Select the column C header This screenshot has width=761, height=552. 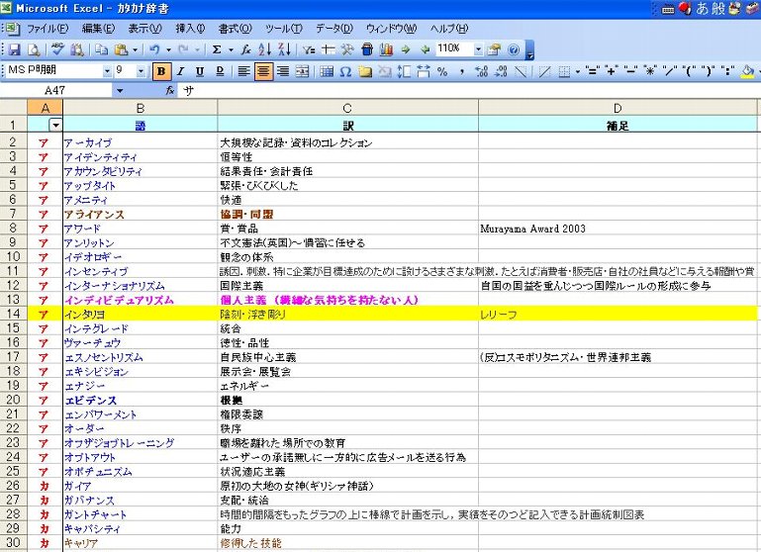[347, 107]
